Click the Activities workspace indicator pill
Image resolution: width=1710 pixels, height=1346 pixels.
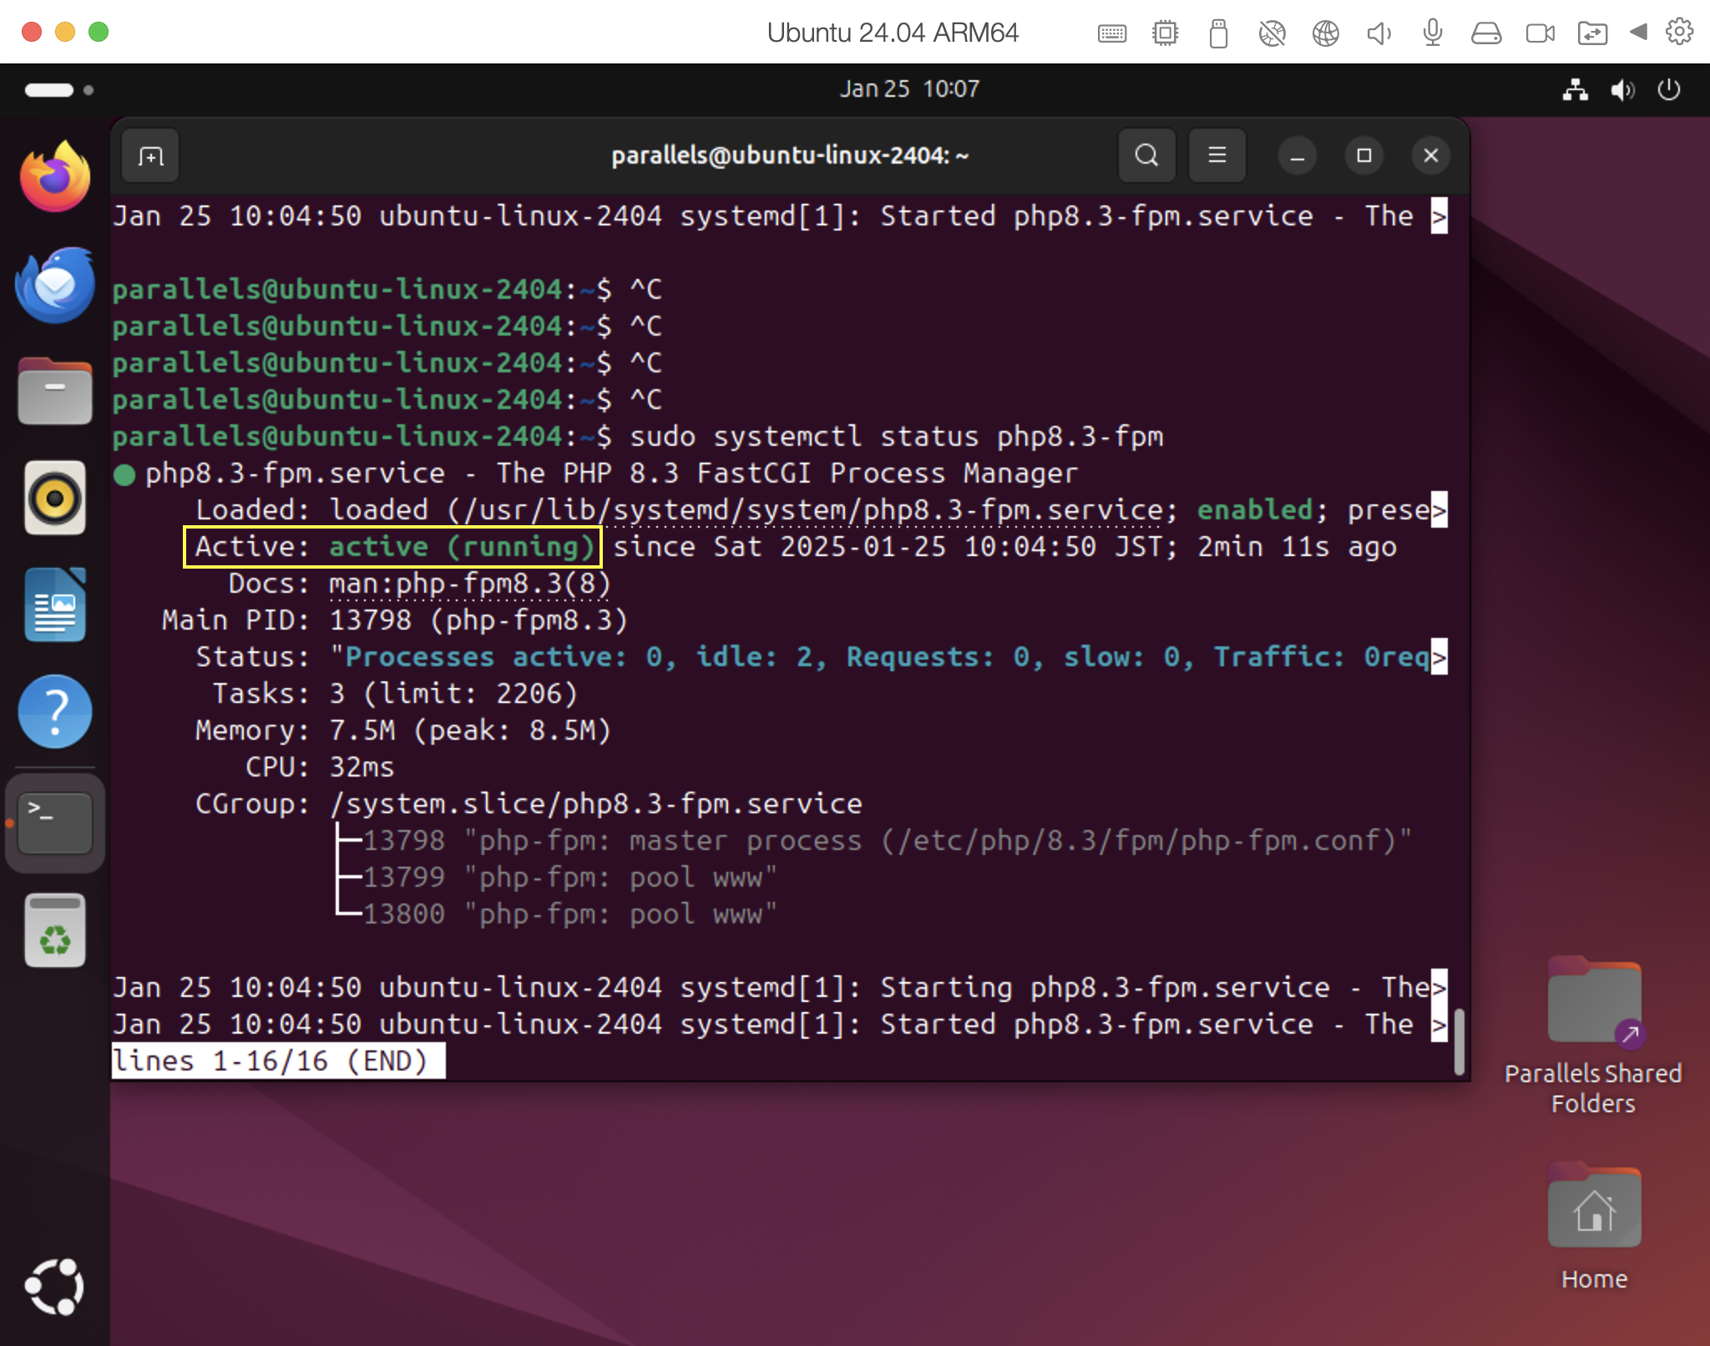pyautogui.click(x=50, y=89)
